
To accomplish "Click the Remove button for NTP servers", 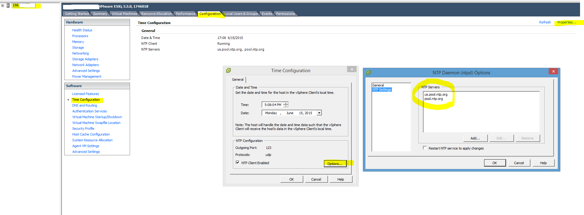I will pos(527,138).
